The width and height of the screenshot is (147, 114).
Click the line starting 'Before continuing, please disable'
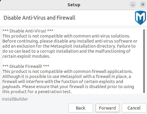coord(70,41)
